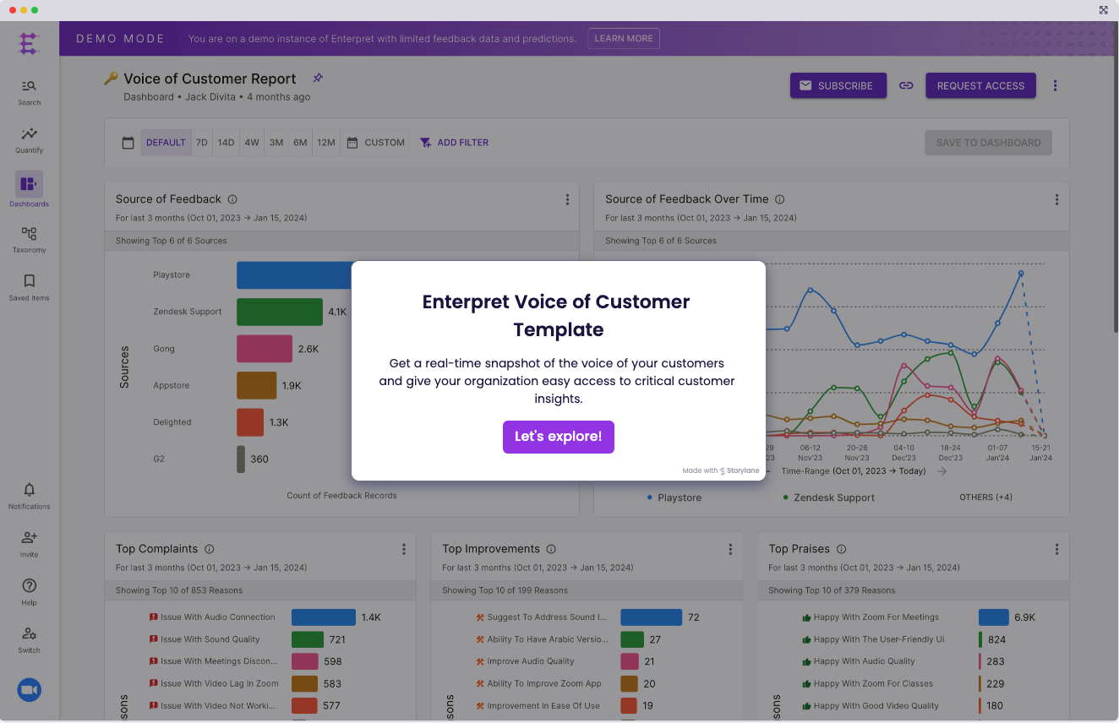Click the G2 gray bar

[x=241, y=459]
